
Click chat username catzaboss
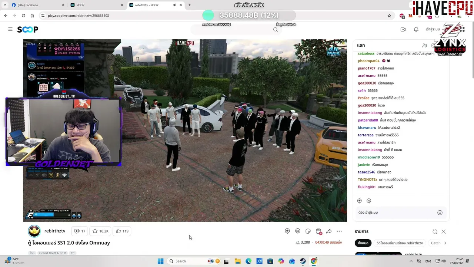click(x=366, y=53)
